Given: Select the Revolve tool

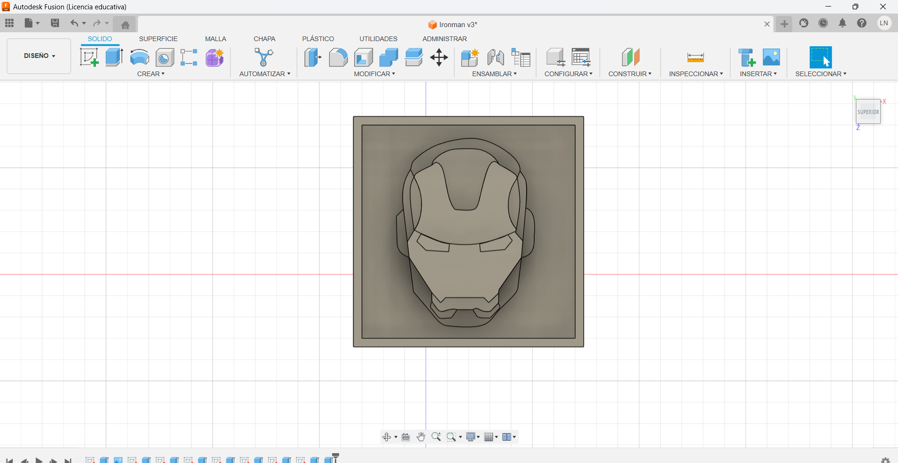Looking at the screenshot, I should (139, 57).
